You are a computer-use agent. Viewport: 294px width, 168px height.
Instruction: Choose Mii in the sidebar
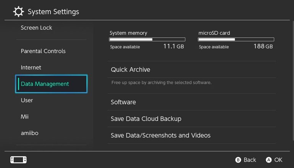[24, 117]
